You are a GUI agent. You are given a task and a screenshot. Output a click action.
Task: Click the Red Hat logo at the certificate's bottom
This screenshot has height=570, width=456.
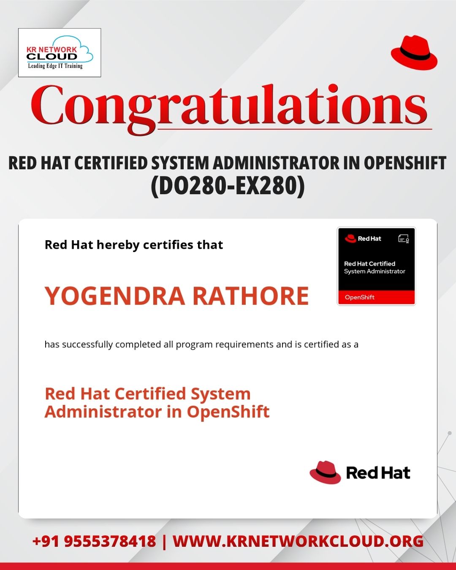360,472
